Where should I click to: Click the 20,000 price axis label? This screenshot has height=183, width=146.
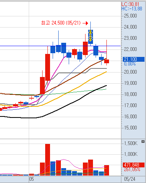coord(130,72)
